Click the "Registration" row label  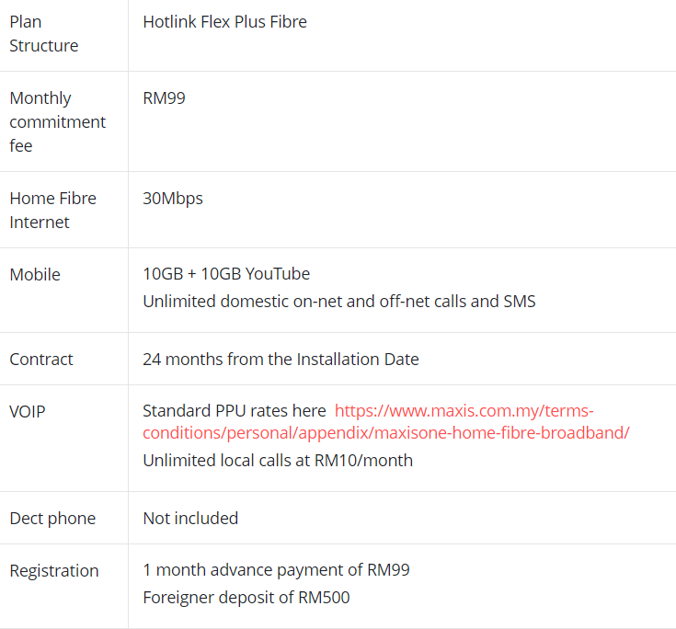(x=54, y=570)
